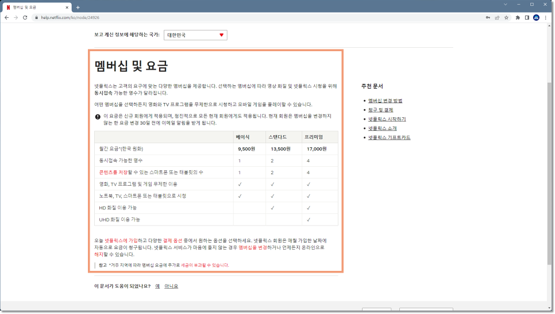Open the Extensions puzzle icon
555x314 pixels.
click(518, 17)
